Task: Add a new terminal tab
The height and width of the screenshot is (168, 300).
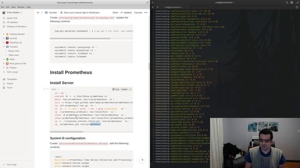Action: [153, 7]
